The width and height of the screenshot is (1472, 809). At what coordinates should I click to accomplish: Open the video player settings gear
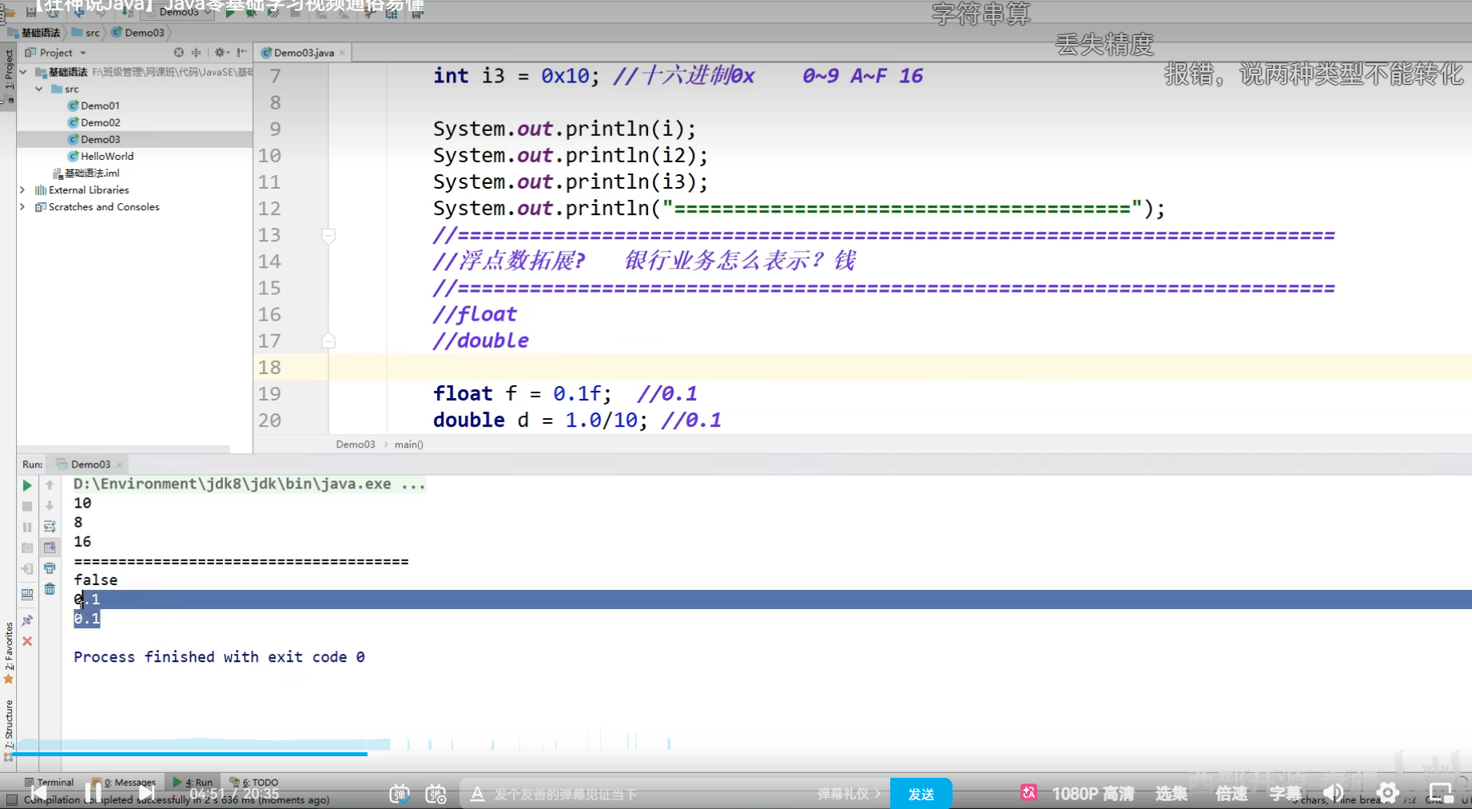[x=1388, y=794]
